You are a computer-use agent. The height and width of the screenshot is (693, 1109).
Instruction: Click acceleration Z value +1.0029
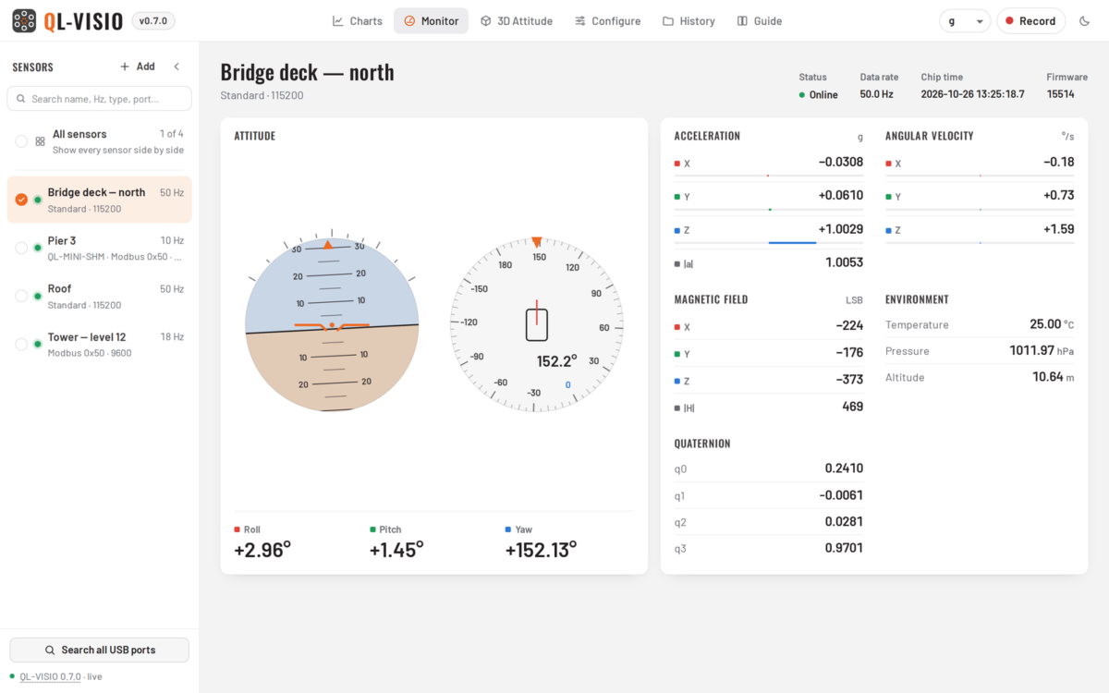click(x=841, y=229)
